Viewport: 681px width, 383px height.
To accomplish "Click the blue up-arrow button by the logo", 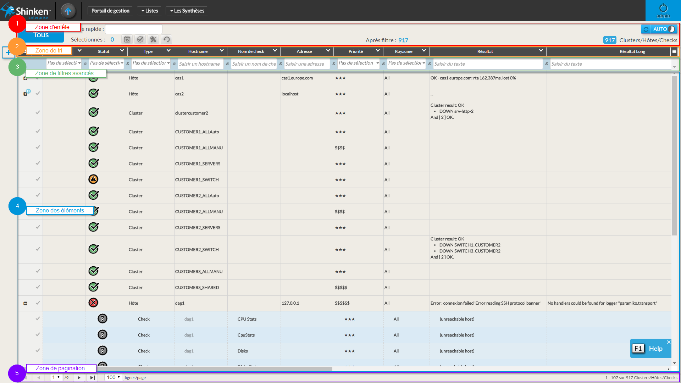I will click(68, 11).
